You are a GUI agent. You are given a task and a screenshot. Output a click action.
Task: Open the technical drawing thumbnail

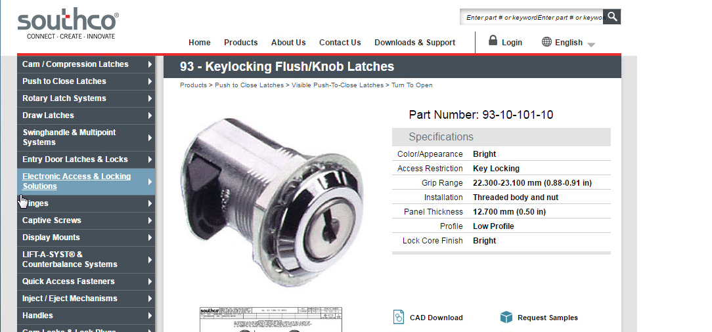tap(271, 320)
